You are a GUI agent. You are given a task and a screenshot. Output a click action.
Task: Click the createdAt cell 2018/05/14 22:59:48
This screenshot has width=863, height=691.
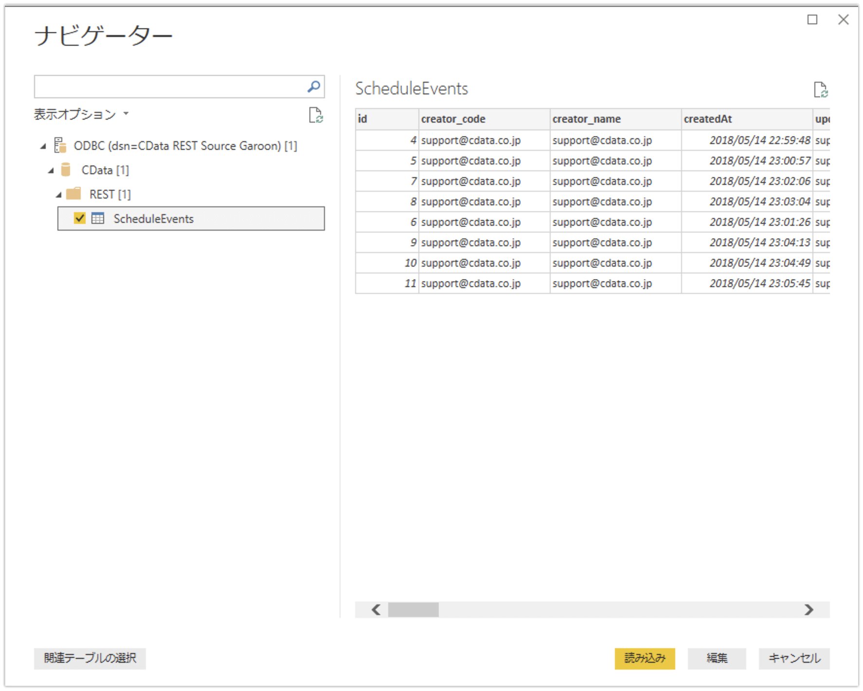click(x=747, y=140)
